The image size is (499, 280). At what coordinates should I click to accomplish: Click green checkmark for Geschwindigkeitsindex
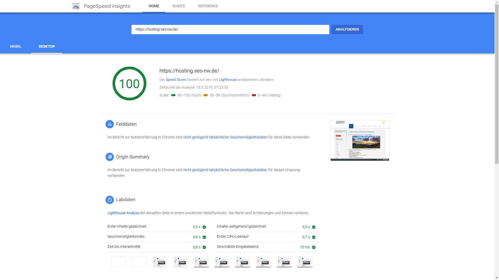[x=204, y=237]
